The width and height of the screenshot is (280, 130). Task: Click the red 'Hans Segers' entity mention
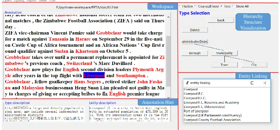(87, 82)
